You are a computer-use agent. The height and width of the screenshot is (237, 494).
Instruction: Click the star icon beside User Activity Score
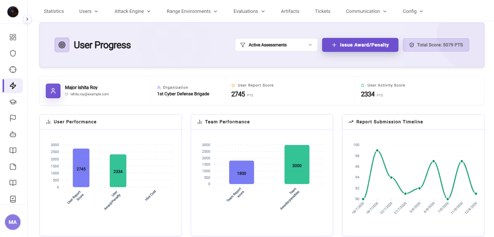[x=363, y=85]
